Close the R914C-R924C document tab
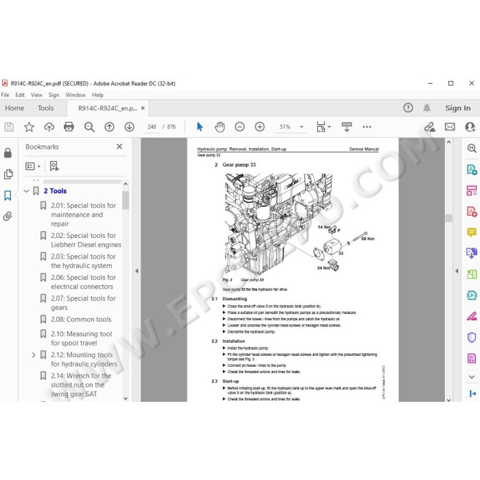Screen dimensions: 480x480 click(143, 108)
